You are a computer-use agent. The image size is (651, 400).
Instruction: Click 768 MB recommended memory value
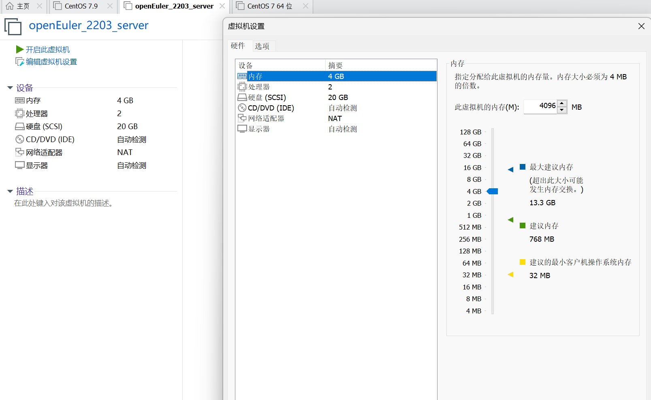coord(542,239)
